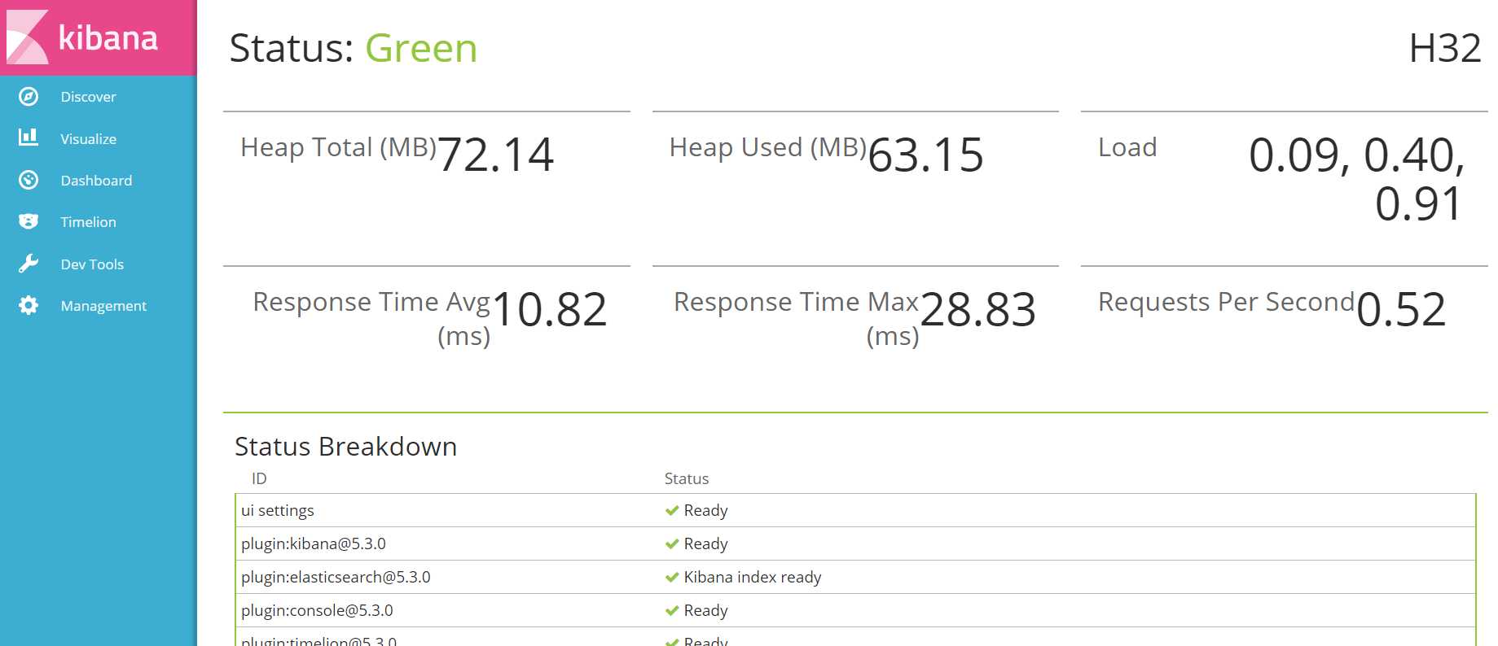
Task: Click green checkmark in ui settings row
Action: 672,511
